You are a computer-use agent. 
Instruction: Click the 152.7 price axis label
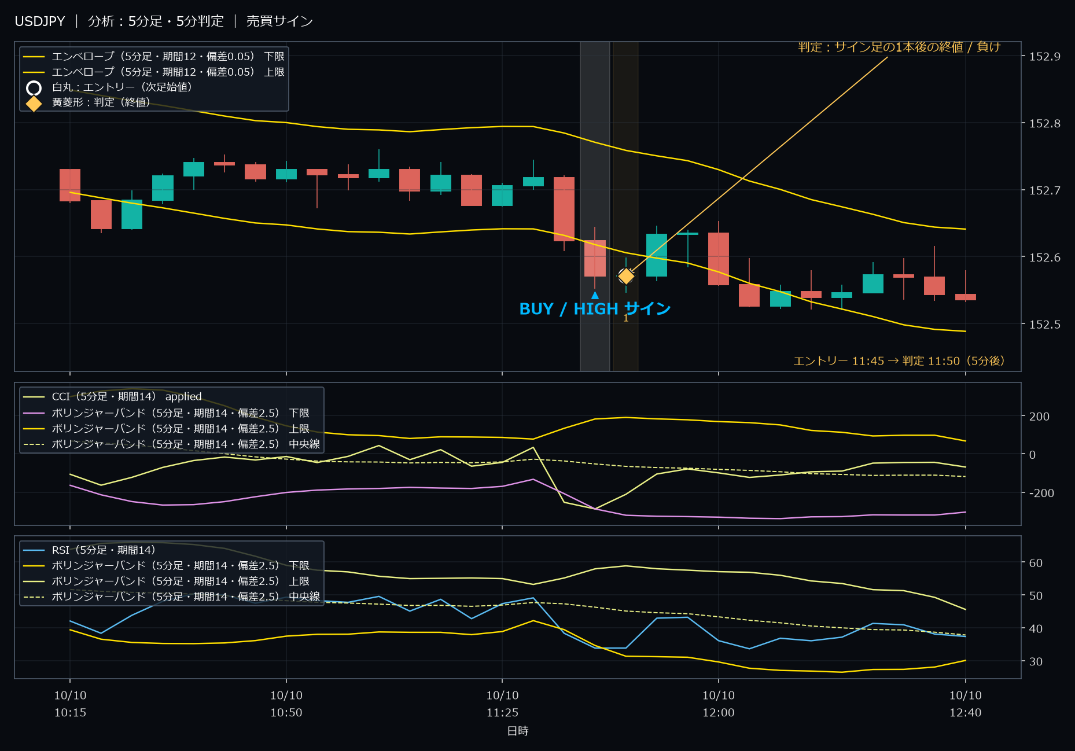(x=1045, y=190)
